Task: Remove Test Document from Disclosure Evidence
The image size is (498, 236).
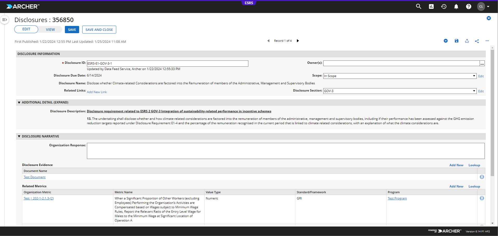Action: 482,177
